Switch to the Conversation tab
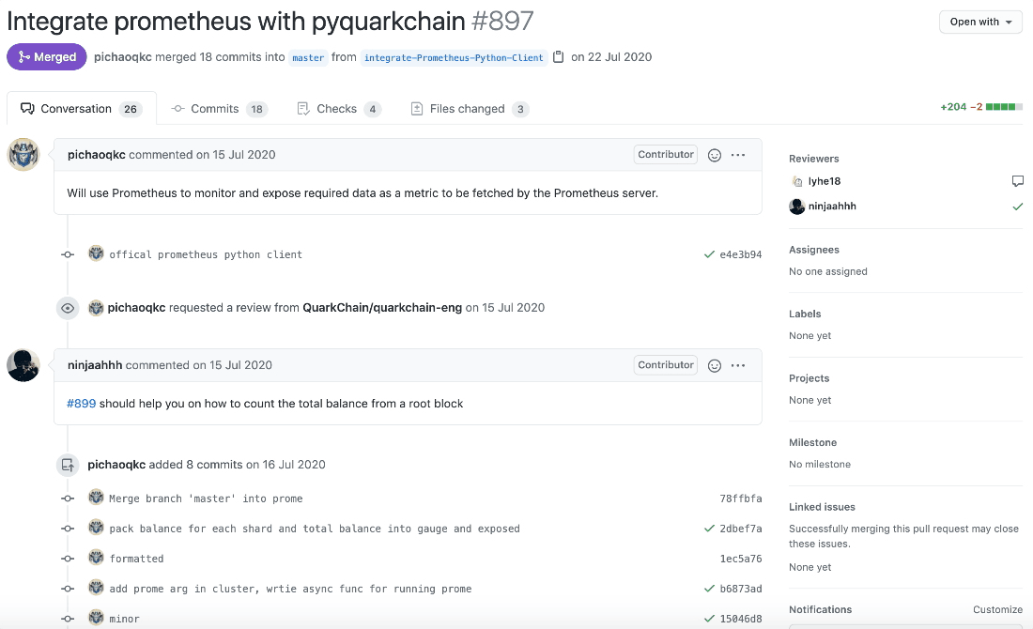Image resolution: width=1033 pixels, height=629 pixels. (82, 109)
